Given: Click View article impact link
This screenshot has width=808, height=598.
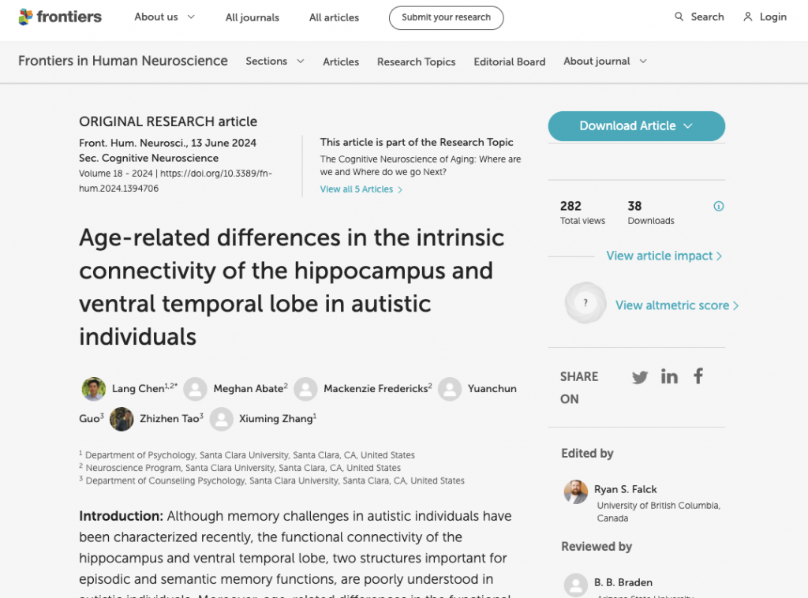Looking at the screenshot, I should pyautogui.click(x=664, y=256).
